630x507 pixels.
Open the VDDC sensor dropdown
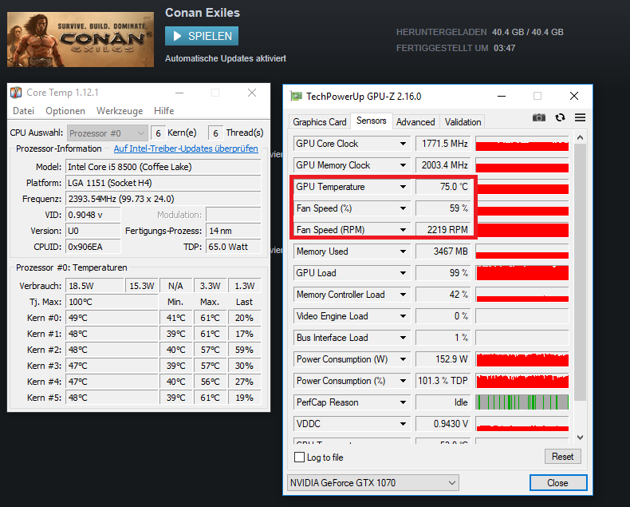(x=403, y=424)
